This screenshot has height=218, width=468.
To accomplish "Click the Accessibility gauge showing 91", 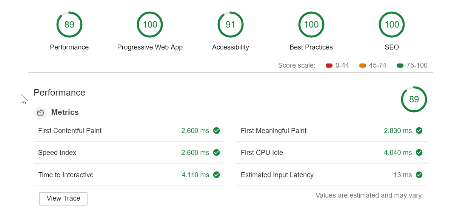I will tap(231, 25).
